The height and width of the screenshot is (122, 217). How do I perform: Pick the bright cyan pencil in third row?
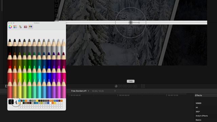click(x=39, y=73)
